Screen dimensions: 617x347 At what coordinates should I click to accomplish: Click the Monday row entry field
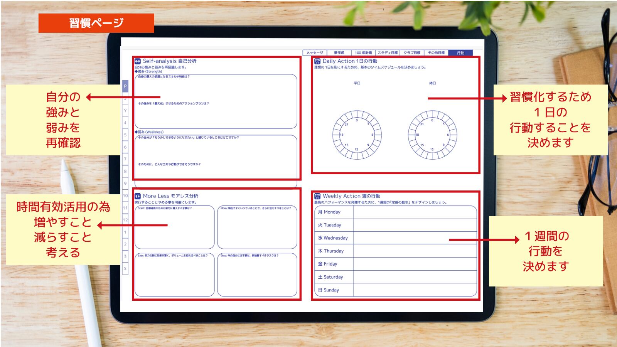(415, 212)
